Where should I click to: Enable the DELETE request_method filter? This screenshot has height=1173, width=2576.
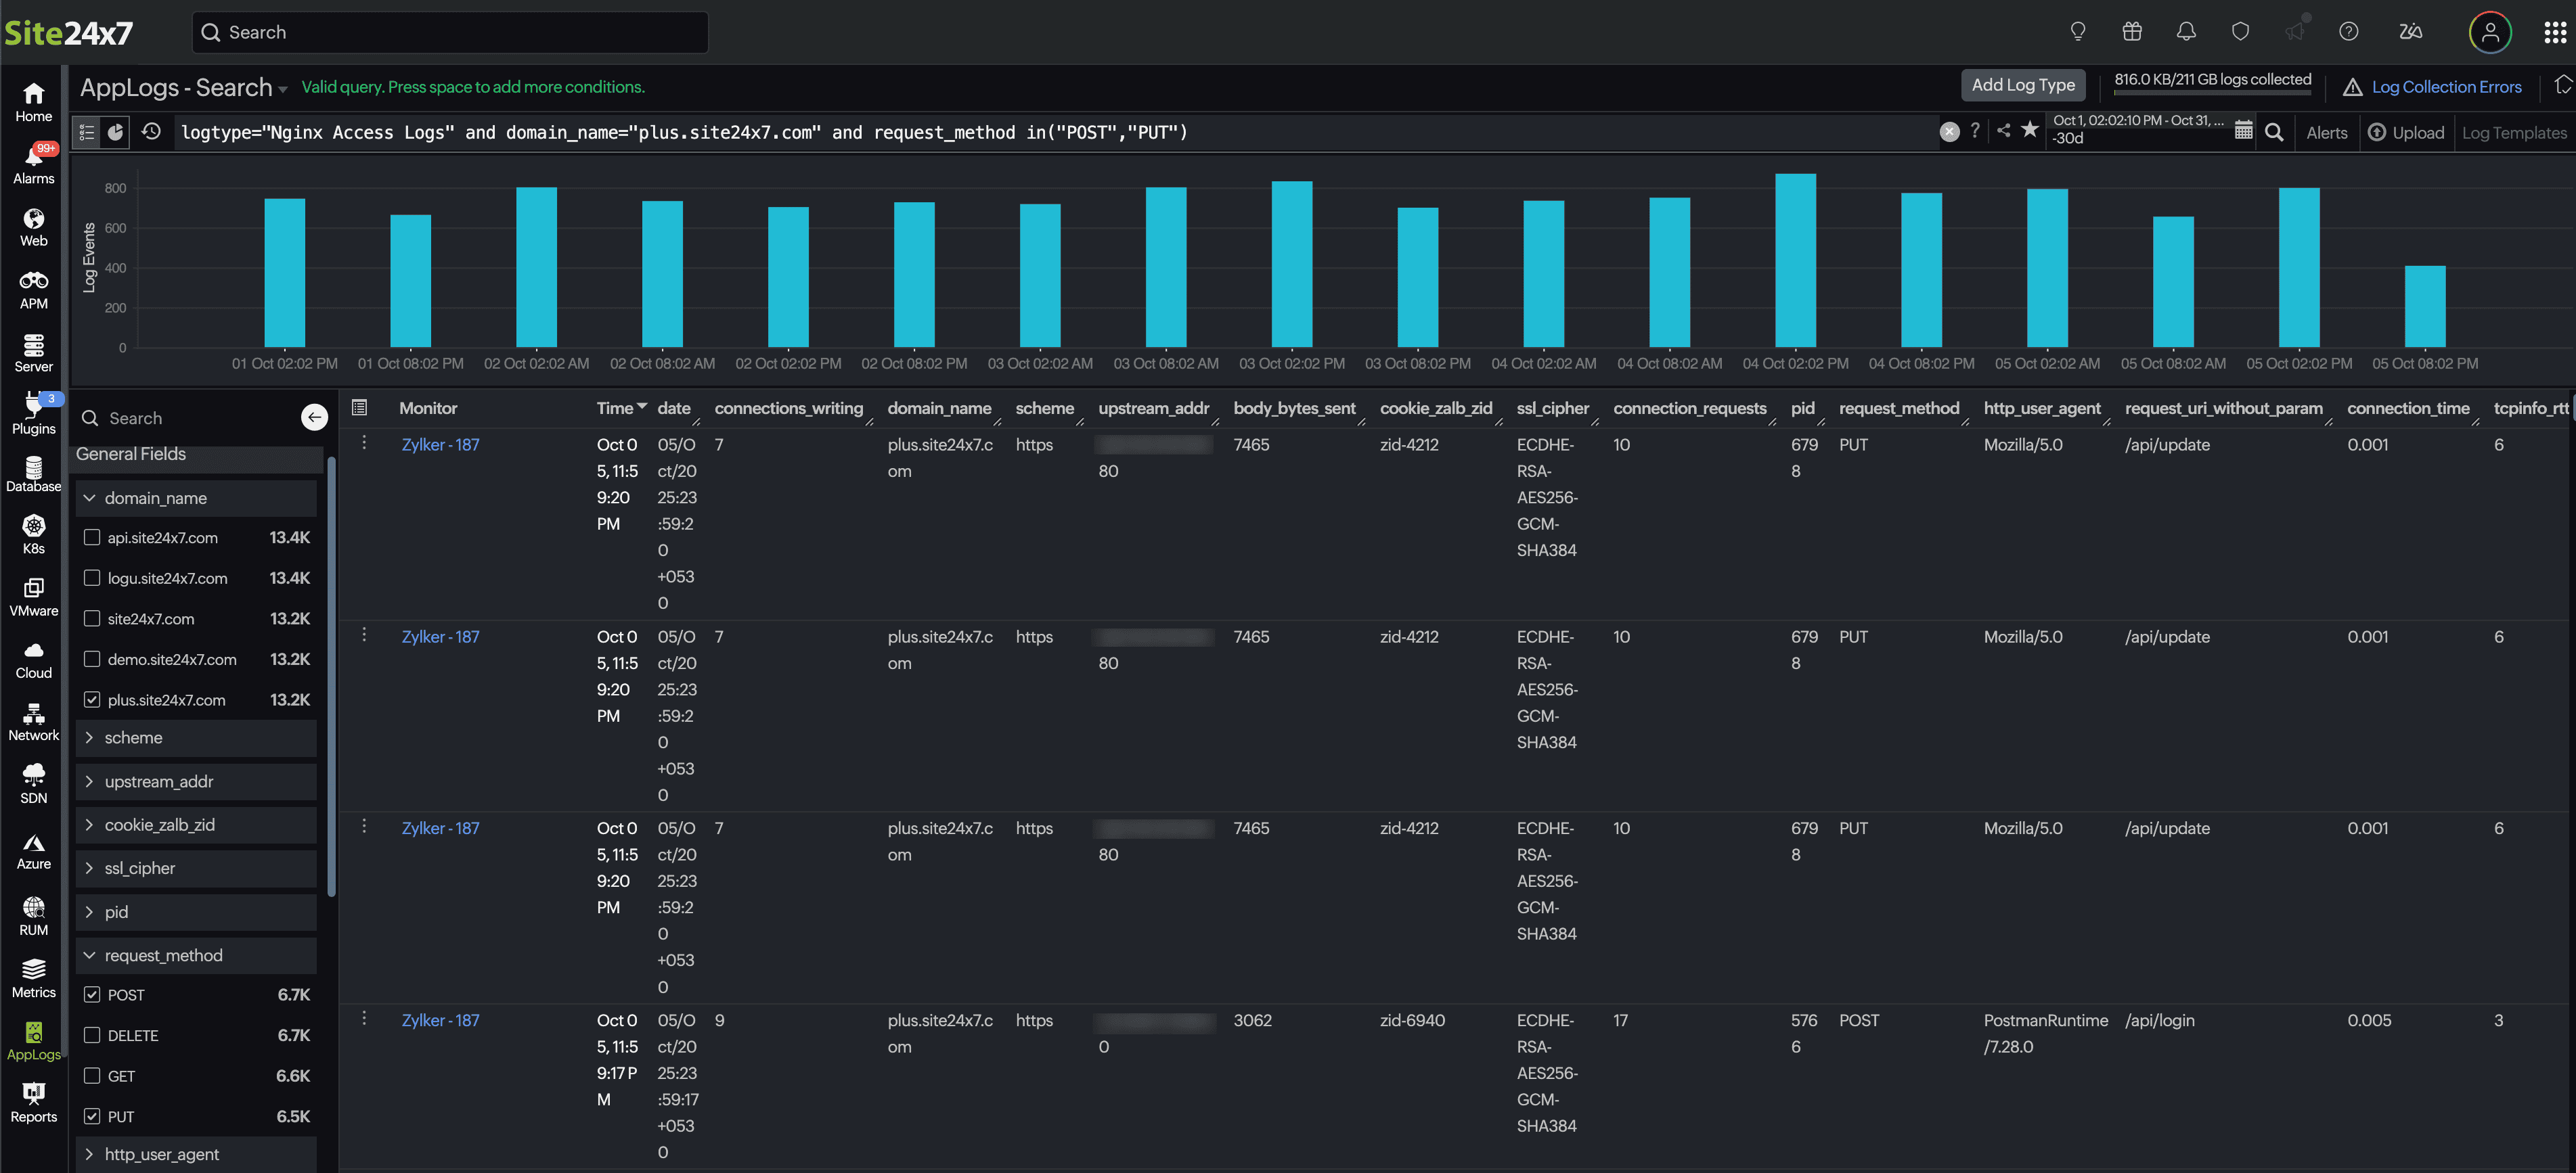pos(92,1035)
